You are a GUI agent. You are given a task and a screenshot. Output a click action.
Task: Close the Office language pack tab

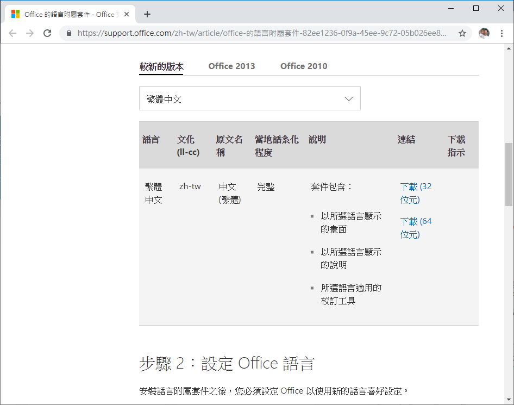127,14
